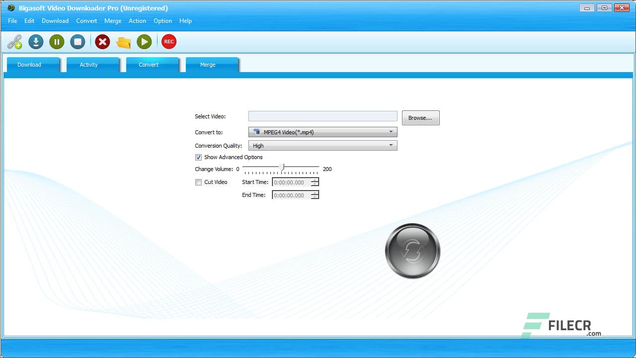Toggle Show Advanced Options checkbox off
Screen dimensions: 636x358
point(198,157)
